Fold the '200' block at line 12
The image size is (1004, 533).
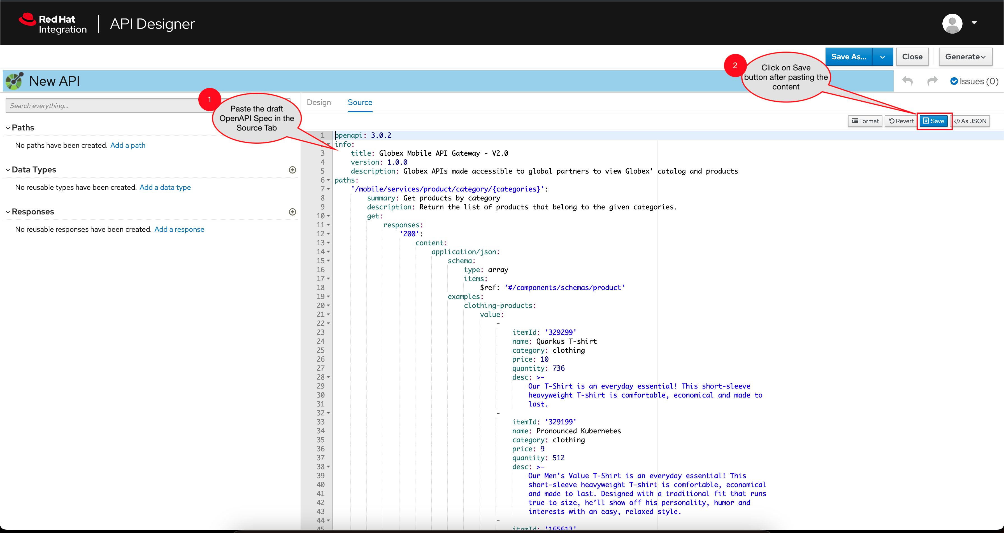(x=328, y=234)
